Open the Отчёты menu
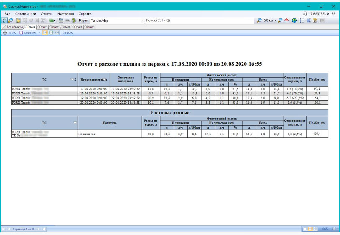 [46, 14]
